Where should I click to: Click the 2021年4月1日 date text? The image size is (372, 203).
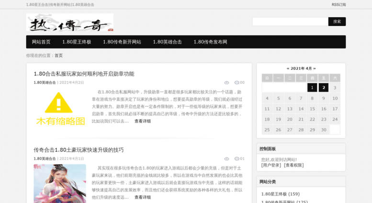pos(72,158)
